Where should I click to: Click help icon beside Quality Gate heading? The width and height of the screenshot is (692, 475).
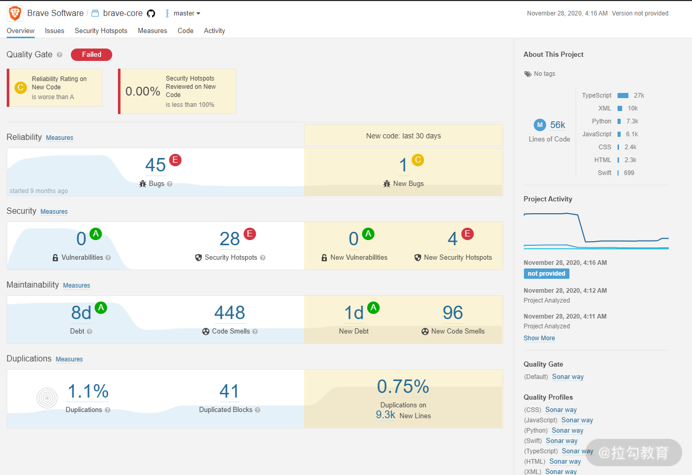59,55
